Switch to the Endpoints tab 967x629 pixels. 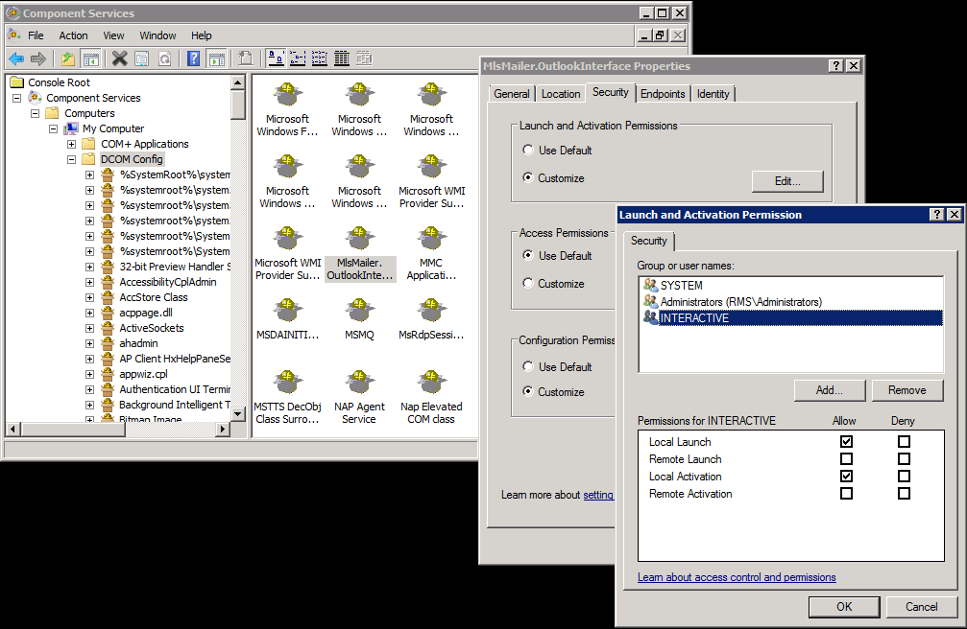(x=663, y=94)
